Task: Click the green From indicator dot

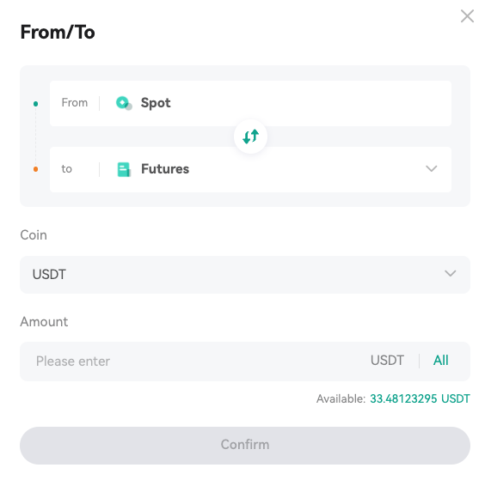Action: 35,104
